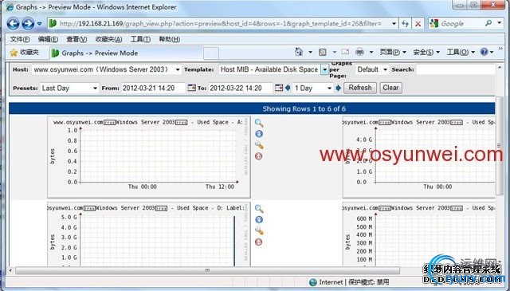Viewport: 510px width, 291px height.
Task: Open the 1 Day timespan dropdown
Action: (x=312, y=88)
